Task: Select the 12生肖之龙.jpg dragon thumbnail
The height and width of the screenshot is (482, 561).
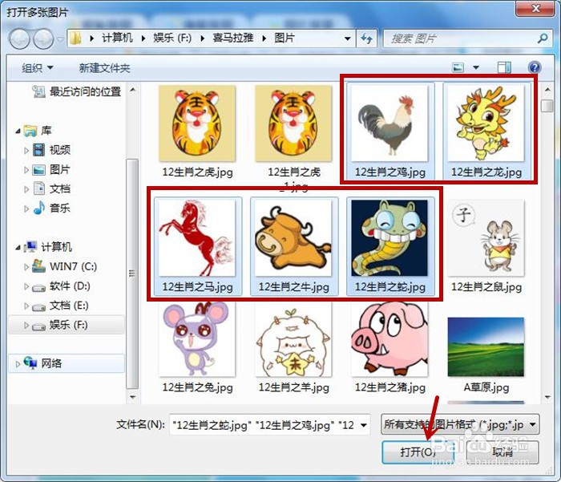Action: [x=486, y=124]
